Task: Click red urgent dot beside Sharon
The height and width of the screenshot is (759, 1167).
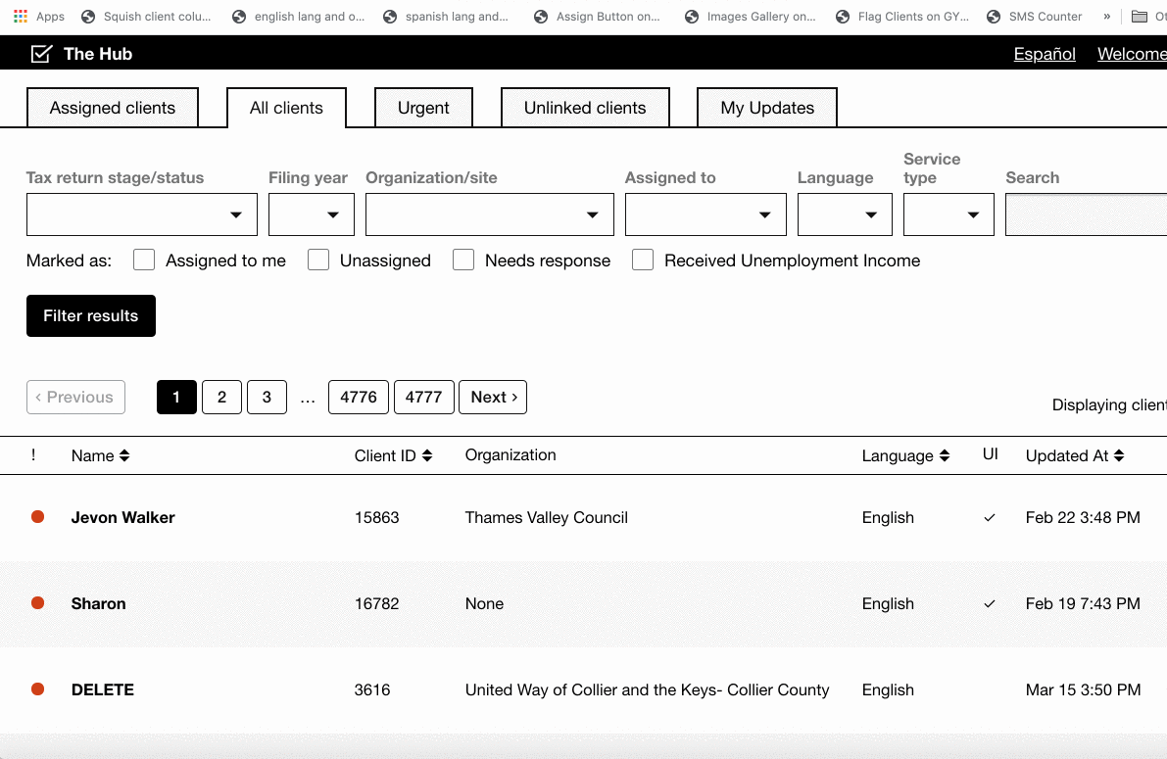Action: point(38,603)
